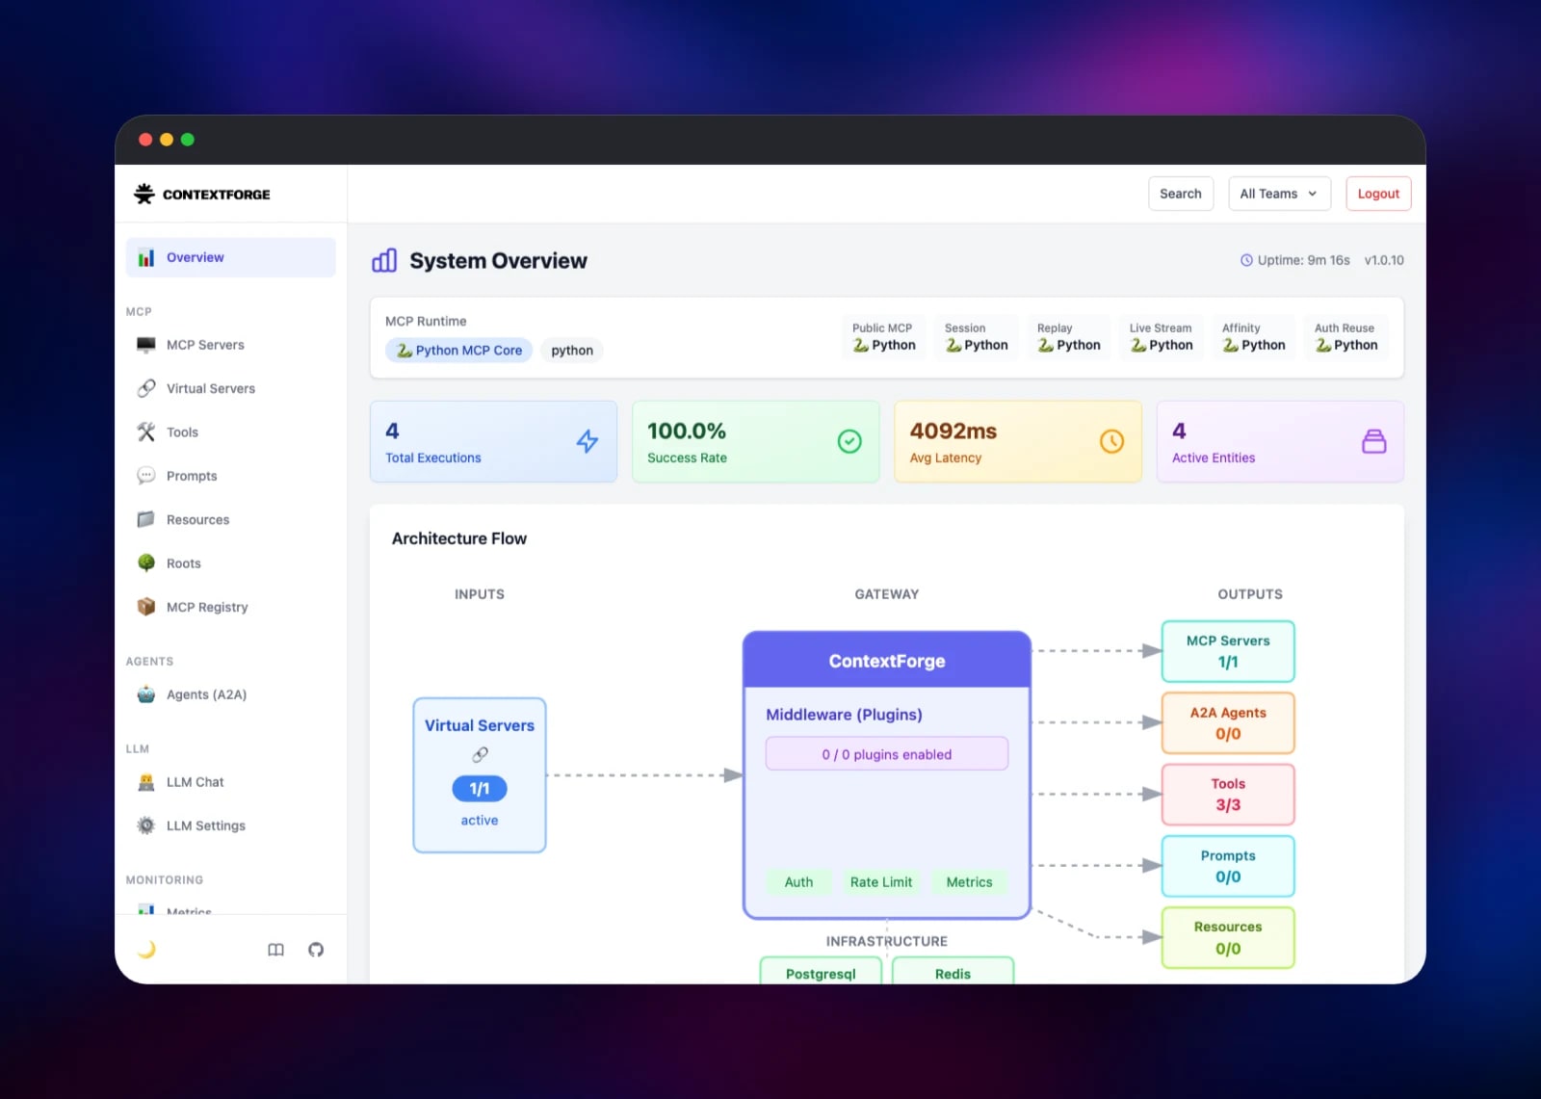Image resolution: width=1541 pixels, height=1099 pixels.
Task: Click the Metrics tag in gateway
Action: point(969,882)
